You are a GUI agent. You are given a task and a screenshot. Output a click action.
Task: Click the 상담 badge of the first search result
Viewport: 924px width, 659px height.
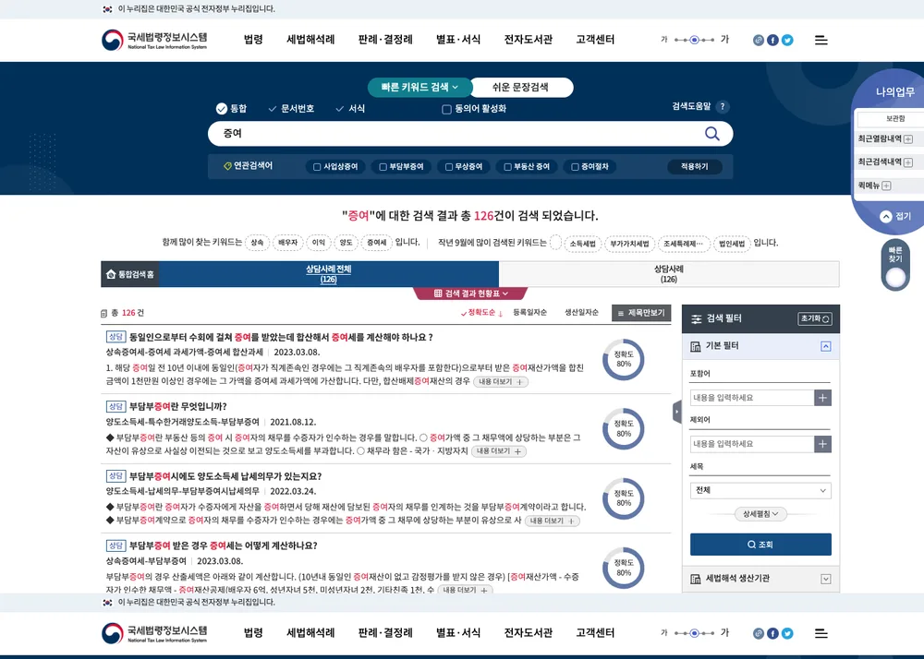tap(115, 337)
